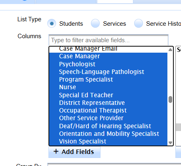This screenshot has width=181, height=166.
Task: Select the Special Ed Teacher field
Action: pyautogui.click(x=108, y=95)
